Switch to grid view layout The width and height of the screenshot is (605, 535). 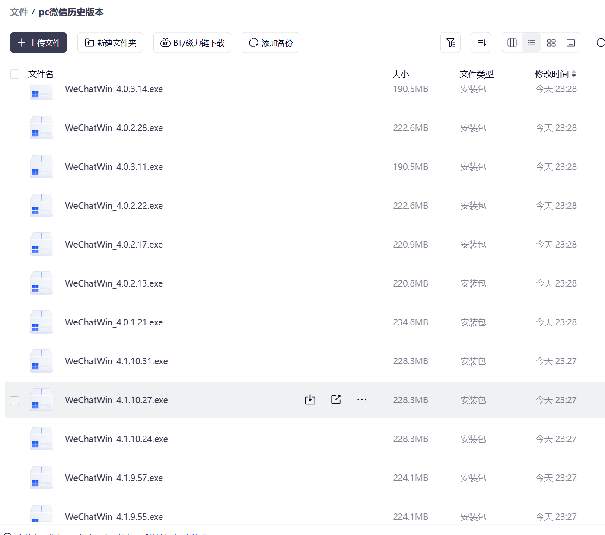(551, 43)
